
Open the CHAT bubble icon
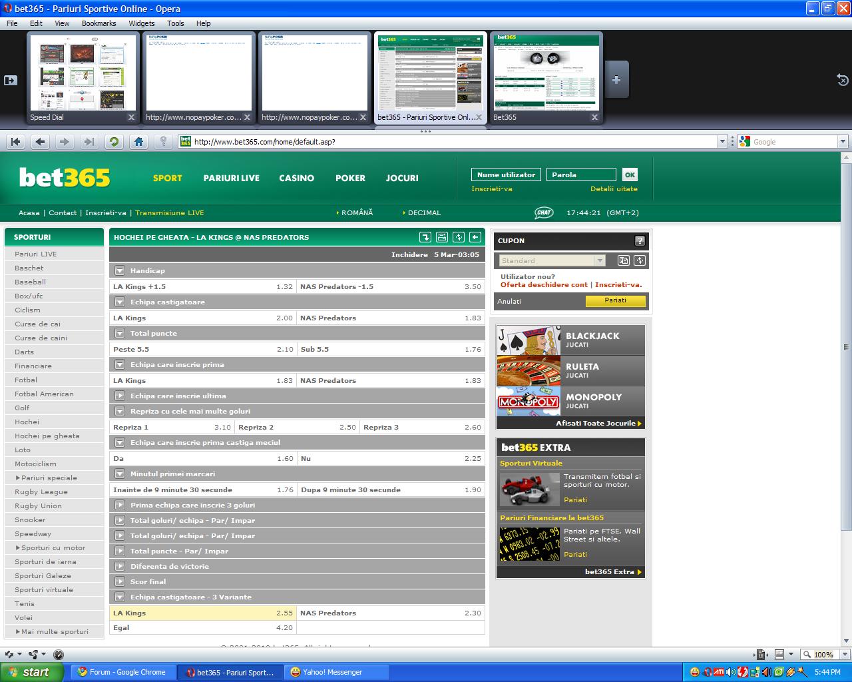pyautogui.click(x=544, y=212)
